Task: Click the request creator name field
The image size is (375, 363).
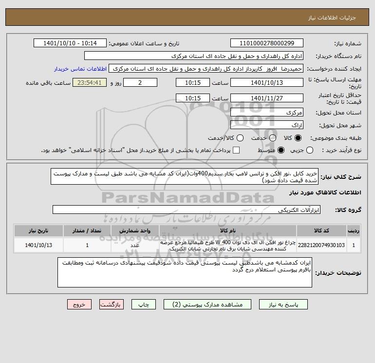Action: tap(206, 68)
